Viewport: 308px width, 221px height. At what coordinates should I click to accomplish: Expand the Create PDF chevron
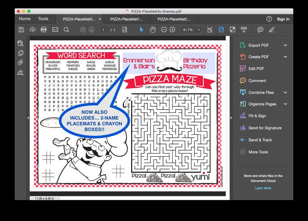click(285, 57)
